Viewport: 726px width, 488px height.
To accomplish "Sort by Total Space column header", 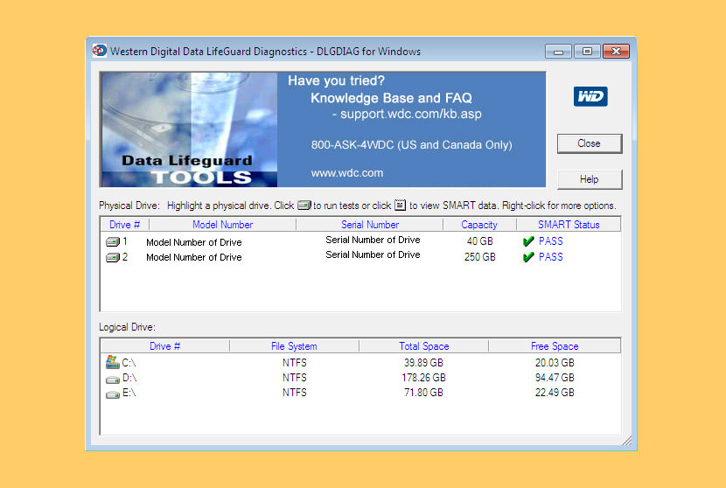I will pos(423,345).
